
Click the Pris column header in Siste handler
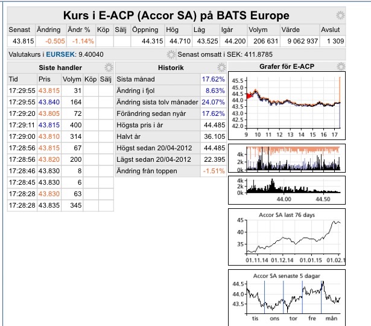(45, 79)
